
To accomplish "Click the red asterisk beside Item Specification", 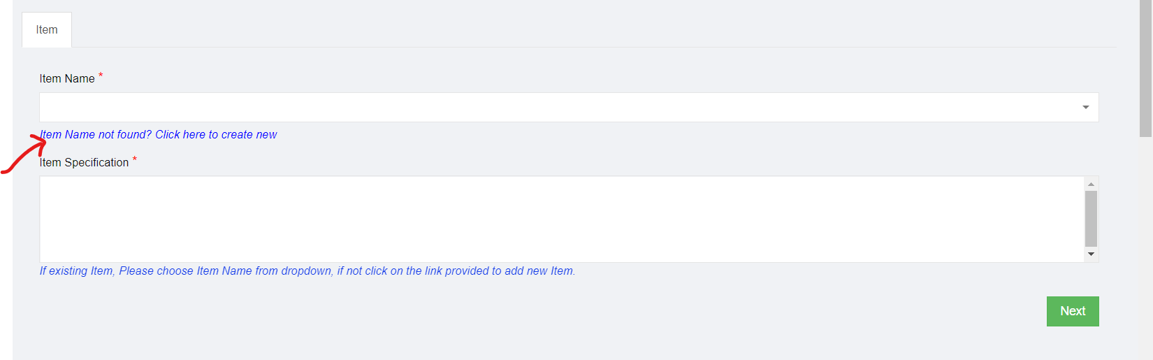I will (135, 159).
